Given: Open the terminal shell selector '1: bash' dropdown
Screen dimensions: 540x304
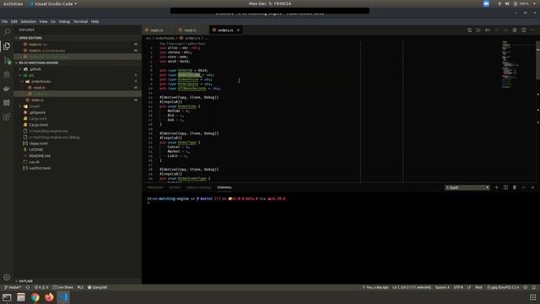Looking at the screenshot, I should (467, 187).
